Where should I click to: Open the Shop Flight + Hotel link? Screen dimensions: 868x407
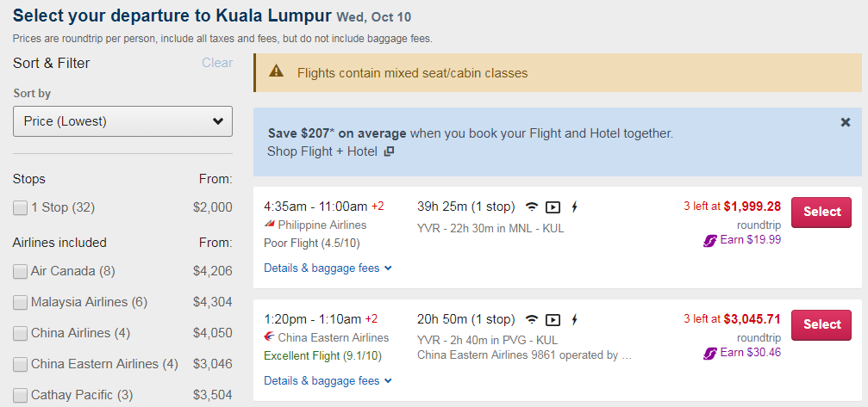click(x=330, y=151)
